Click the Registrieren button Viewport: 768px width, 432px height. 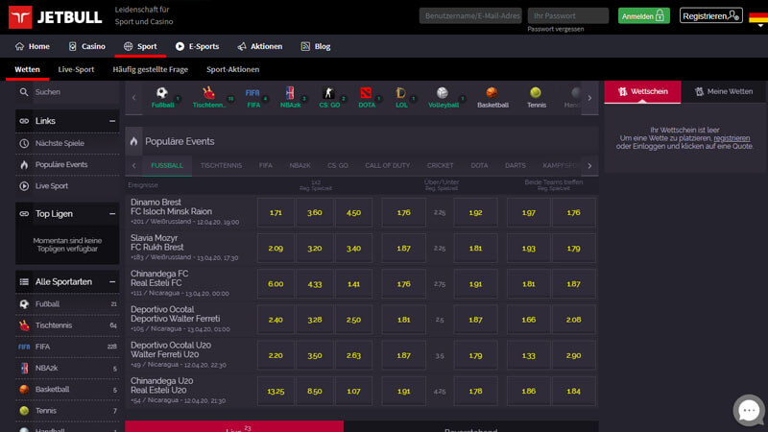[710, 15]
